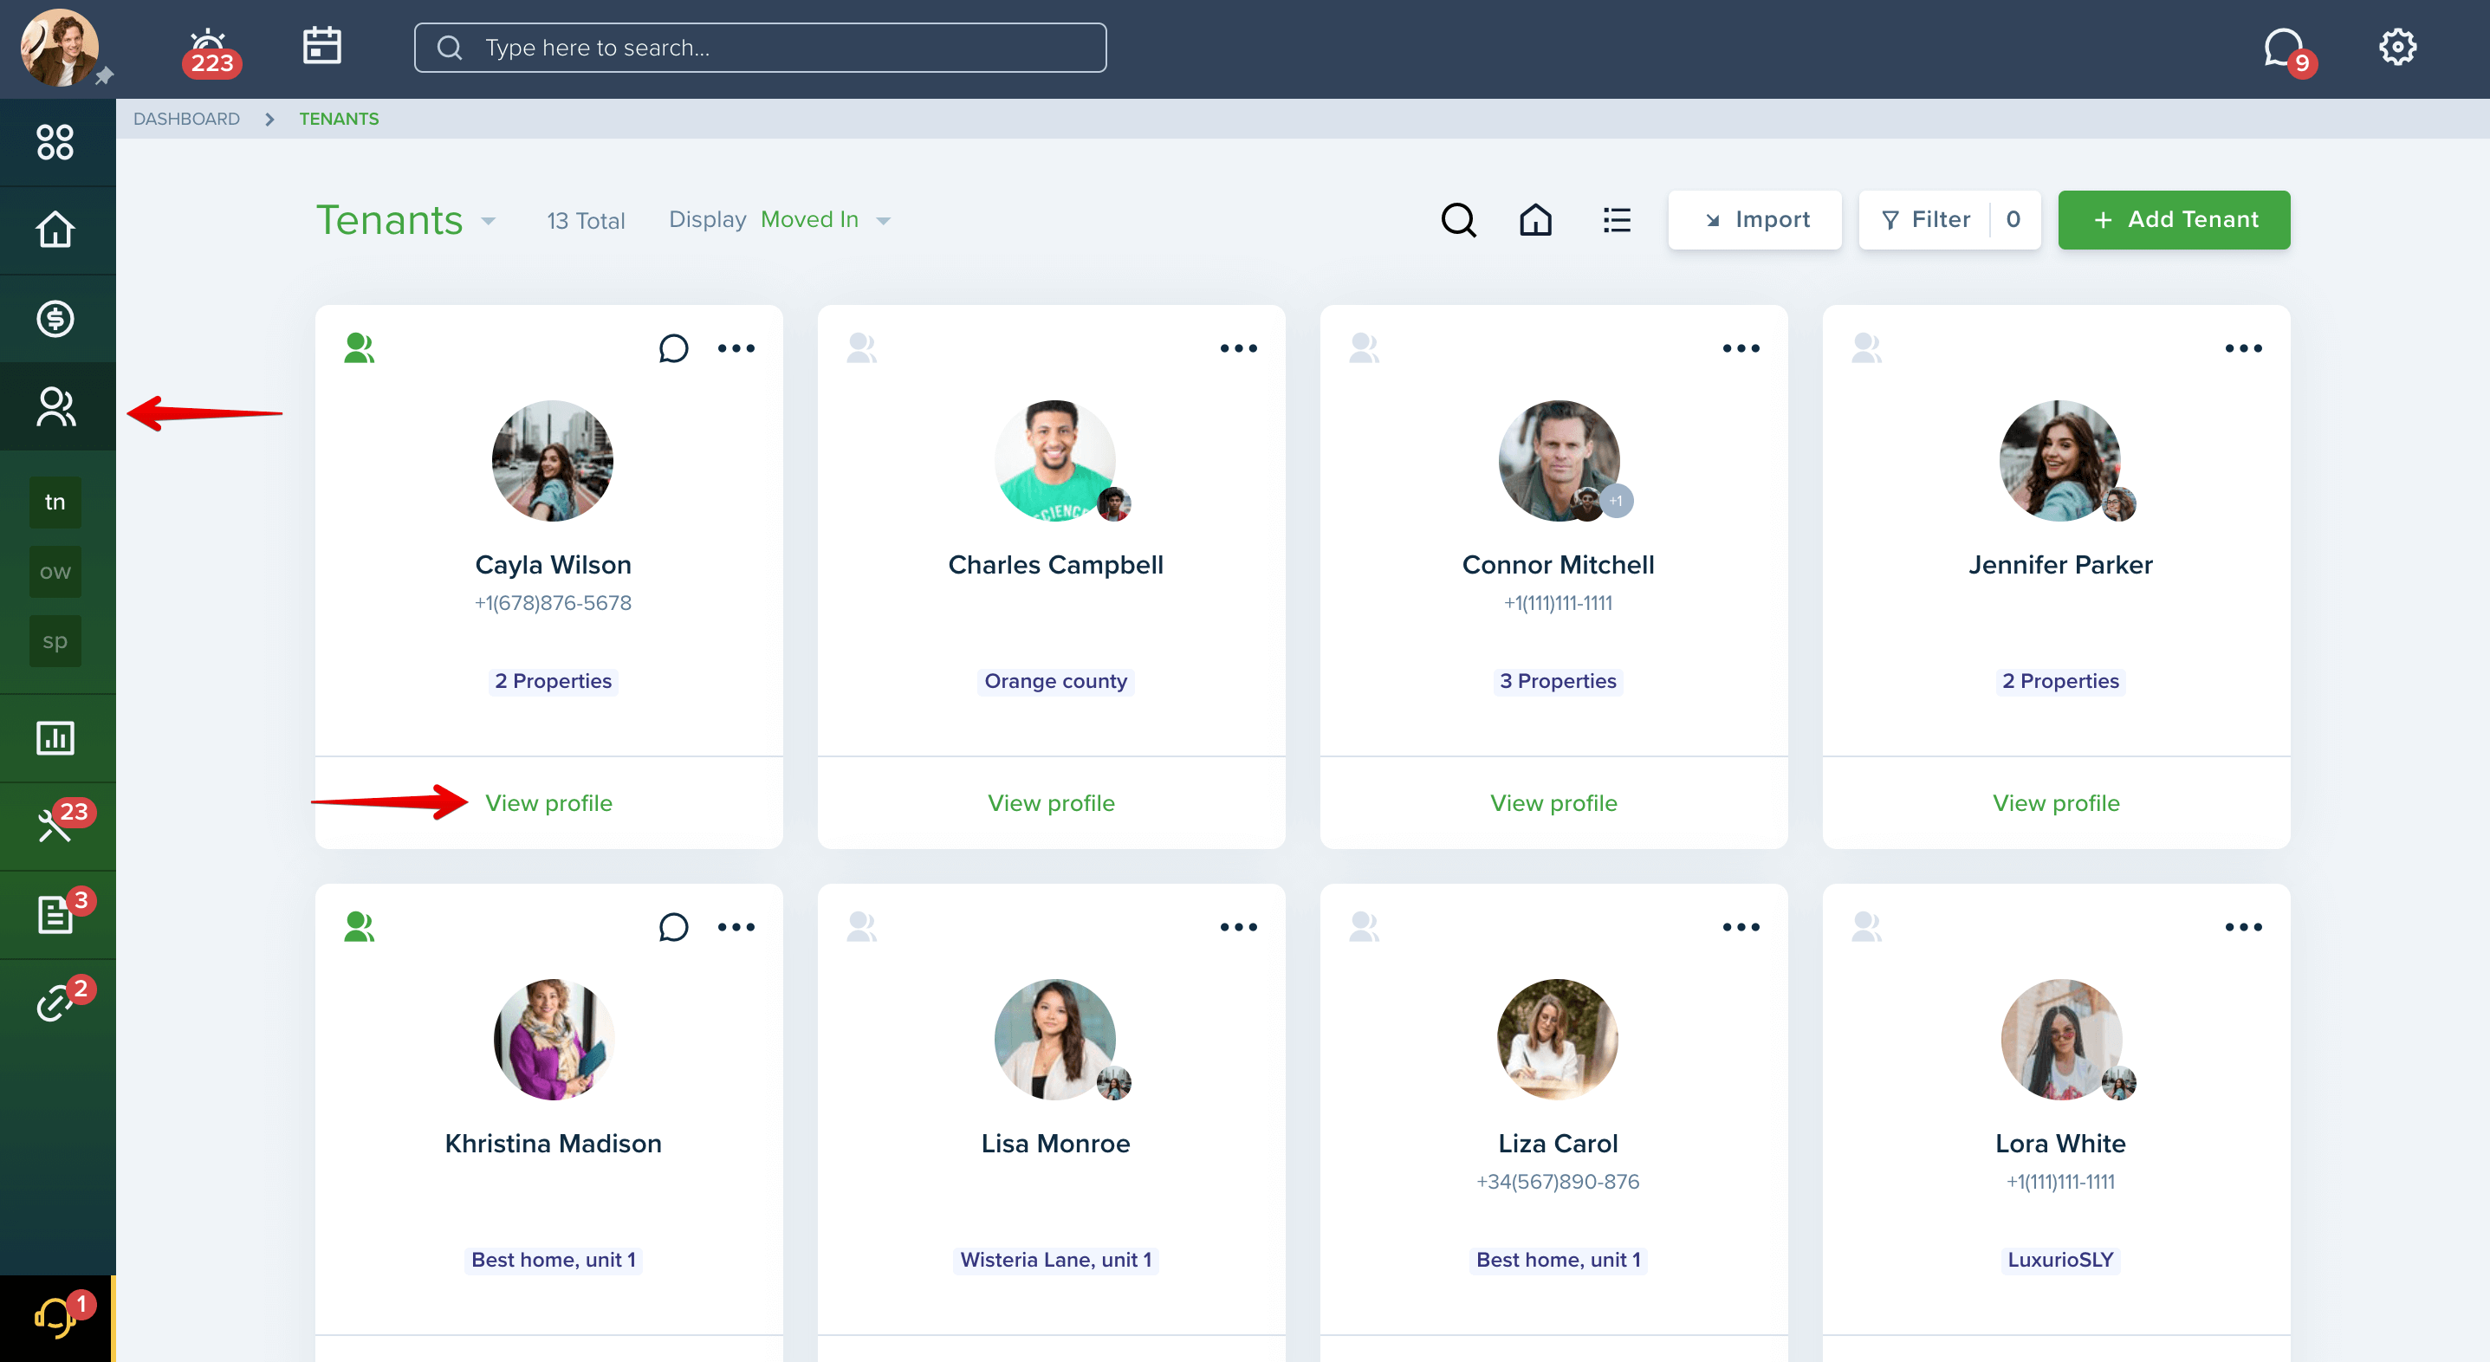Viewport: 2490px width, 1362px height.
Task: Open the Display 'Moved In' dropdown
Action: (825, 220)
